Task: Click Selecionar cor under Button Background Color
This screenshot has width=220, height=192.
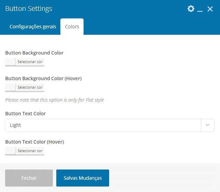Action: (x=30, y=62)
